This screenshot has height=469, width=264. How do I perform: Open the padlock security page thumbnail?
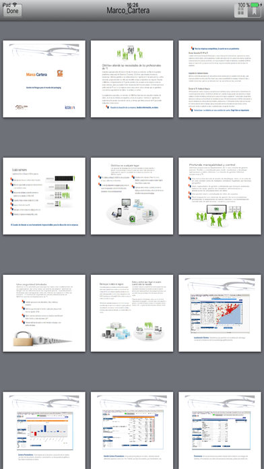(x=44, y=313)
